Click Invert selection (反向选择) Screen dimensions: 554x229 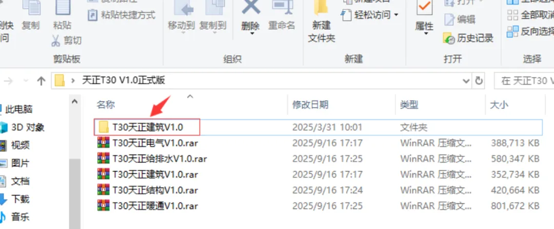click(x=530, y=31)
